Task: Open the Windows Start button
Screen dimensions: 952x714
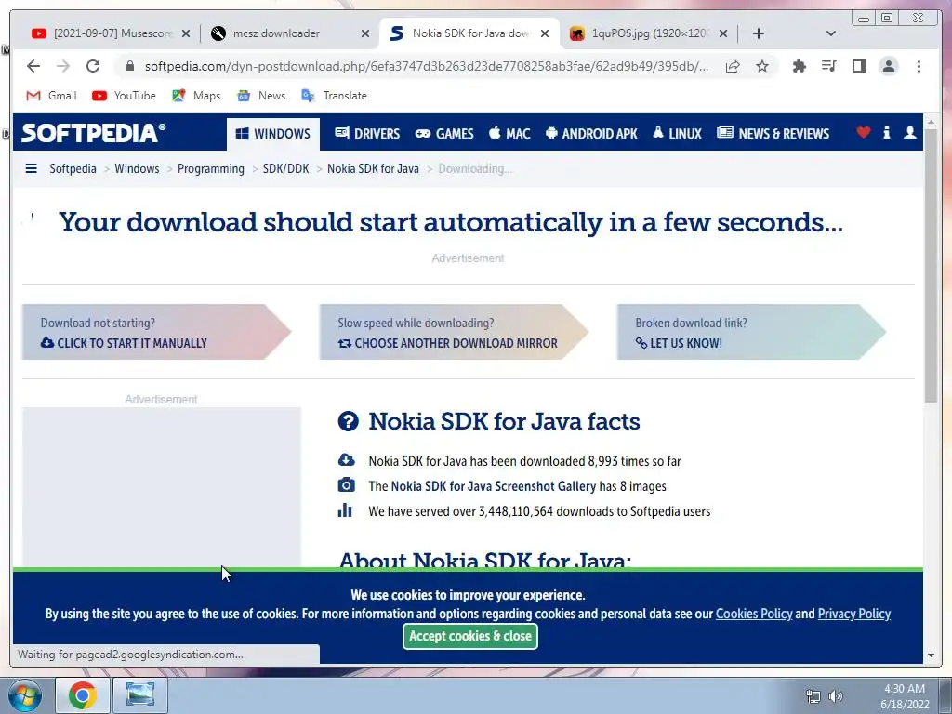Action: 24,695
